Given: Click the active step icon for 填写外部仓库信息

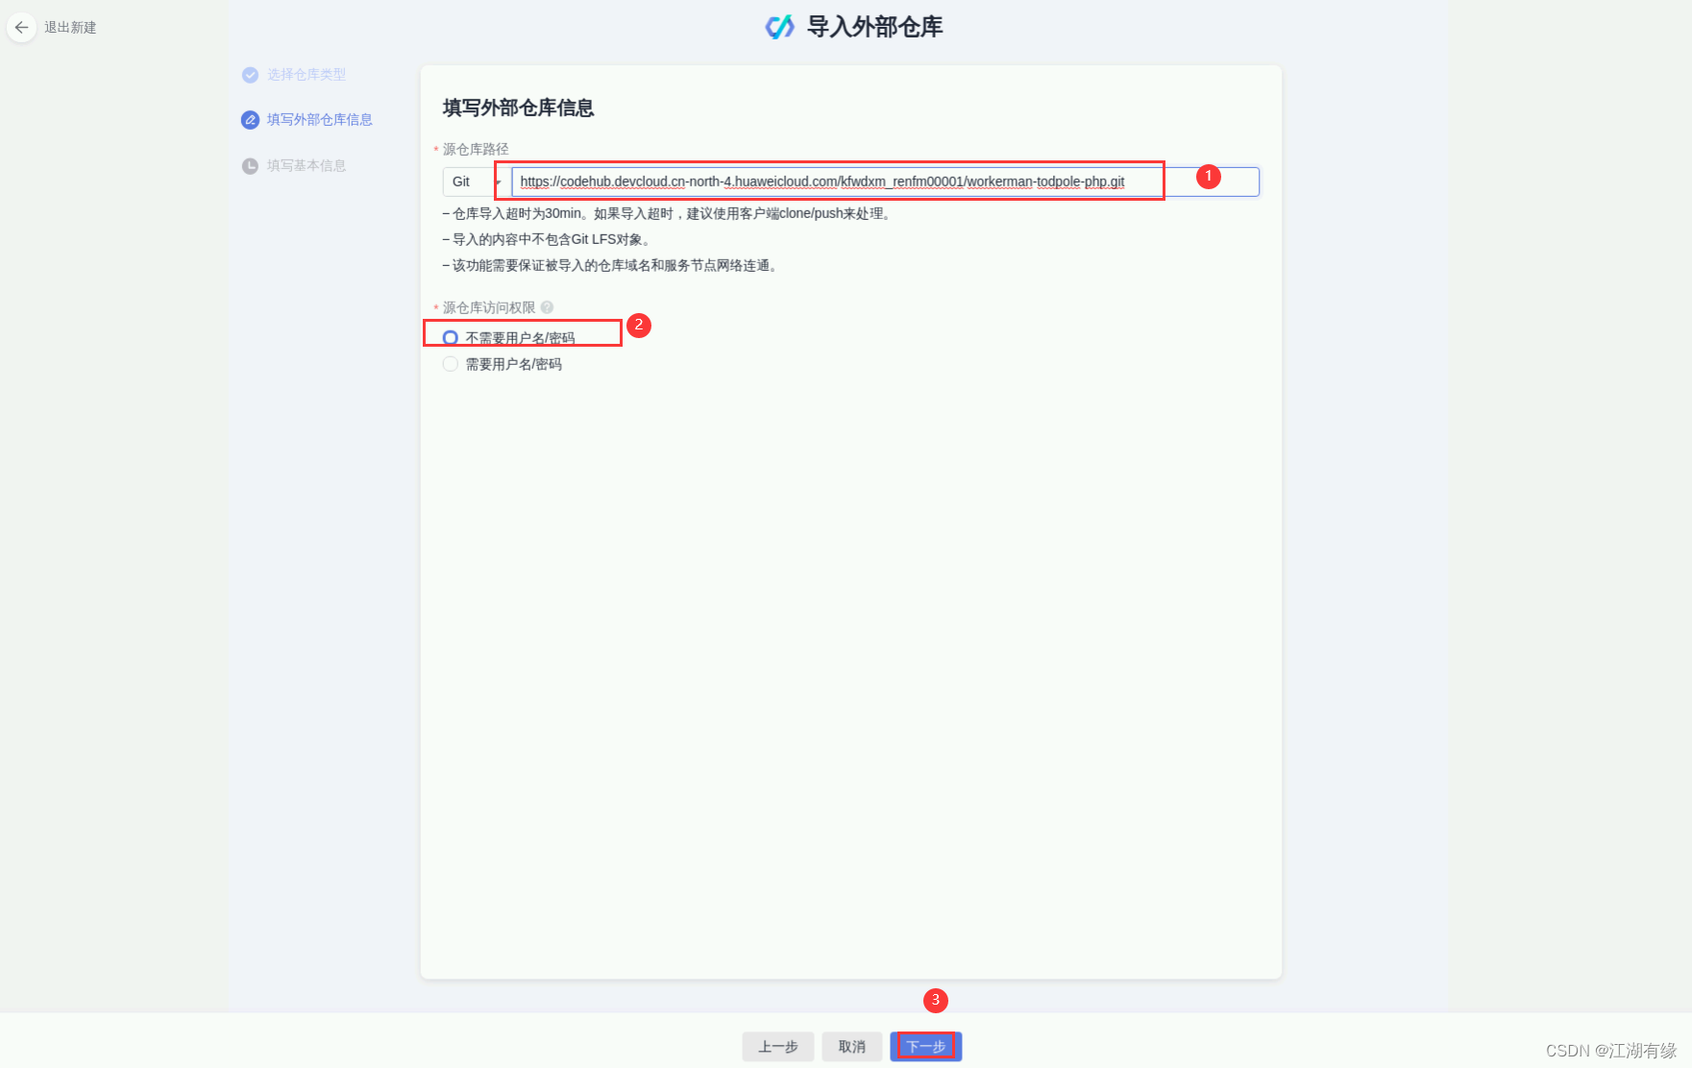Looking at the screenshot, I should 249,119.
